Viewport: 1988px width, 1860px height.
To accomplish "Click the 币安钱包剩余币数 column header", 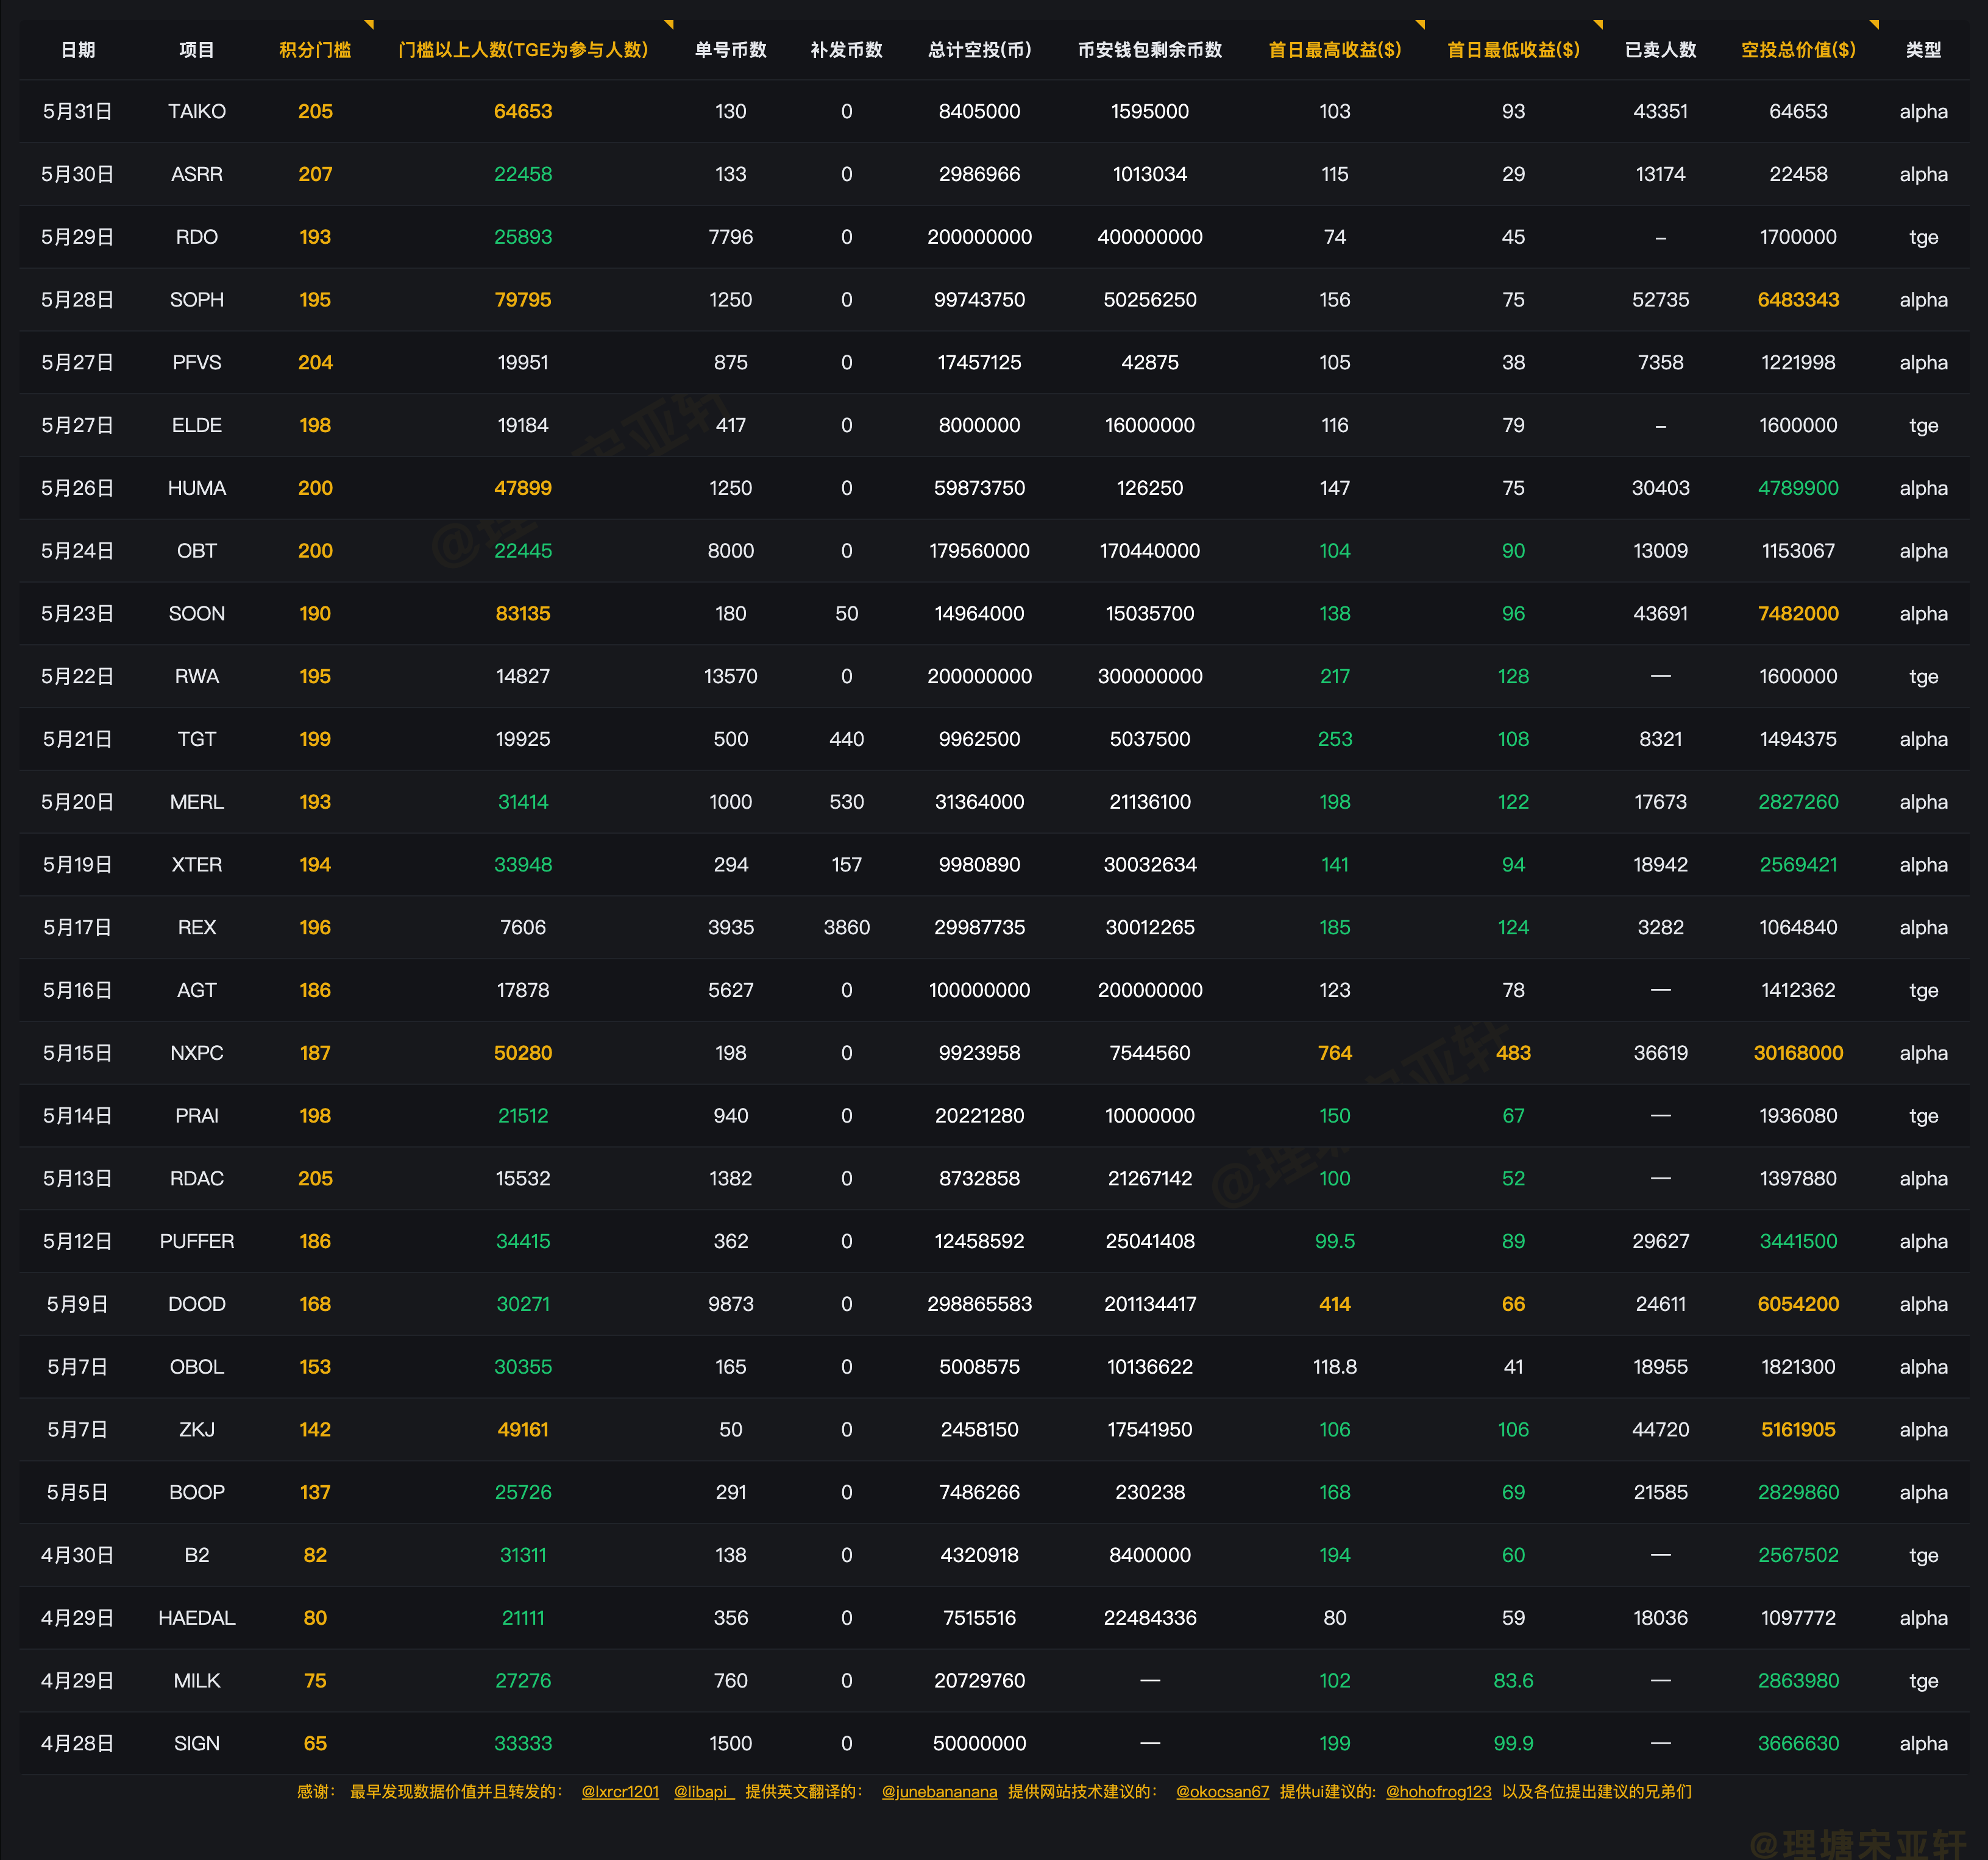I will (x=1150, y=50).
